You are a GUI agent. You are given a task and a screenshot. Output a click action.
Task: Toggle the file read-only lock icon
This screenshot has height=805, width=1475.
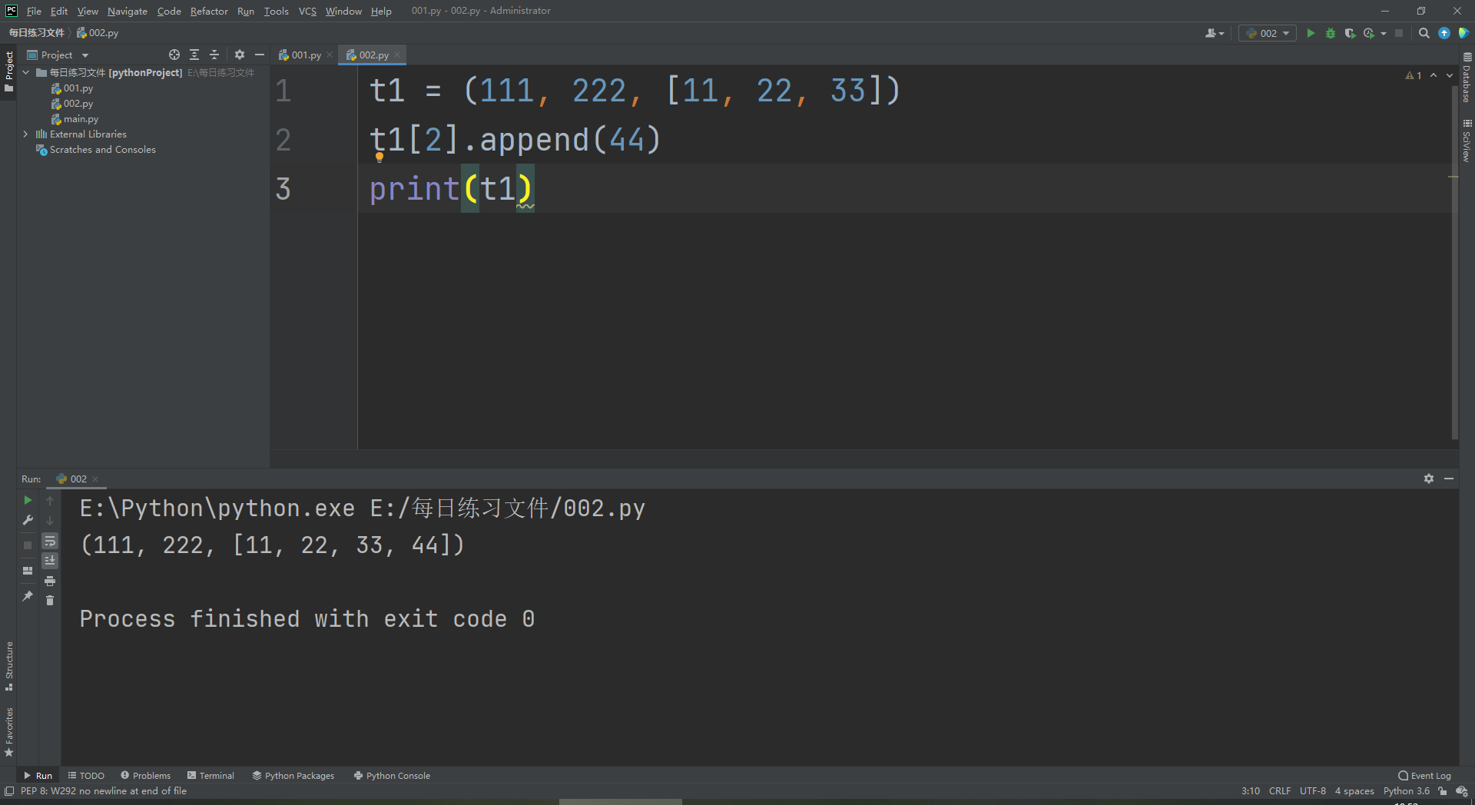(1443, 791)
